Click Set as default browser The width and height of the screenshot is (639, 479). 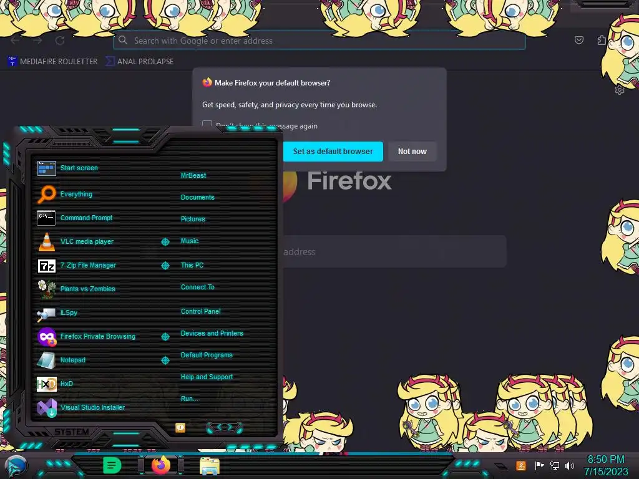333,152
